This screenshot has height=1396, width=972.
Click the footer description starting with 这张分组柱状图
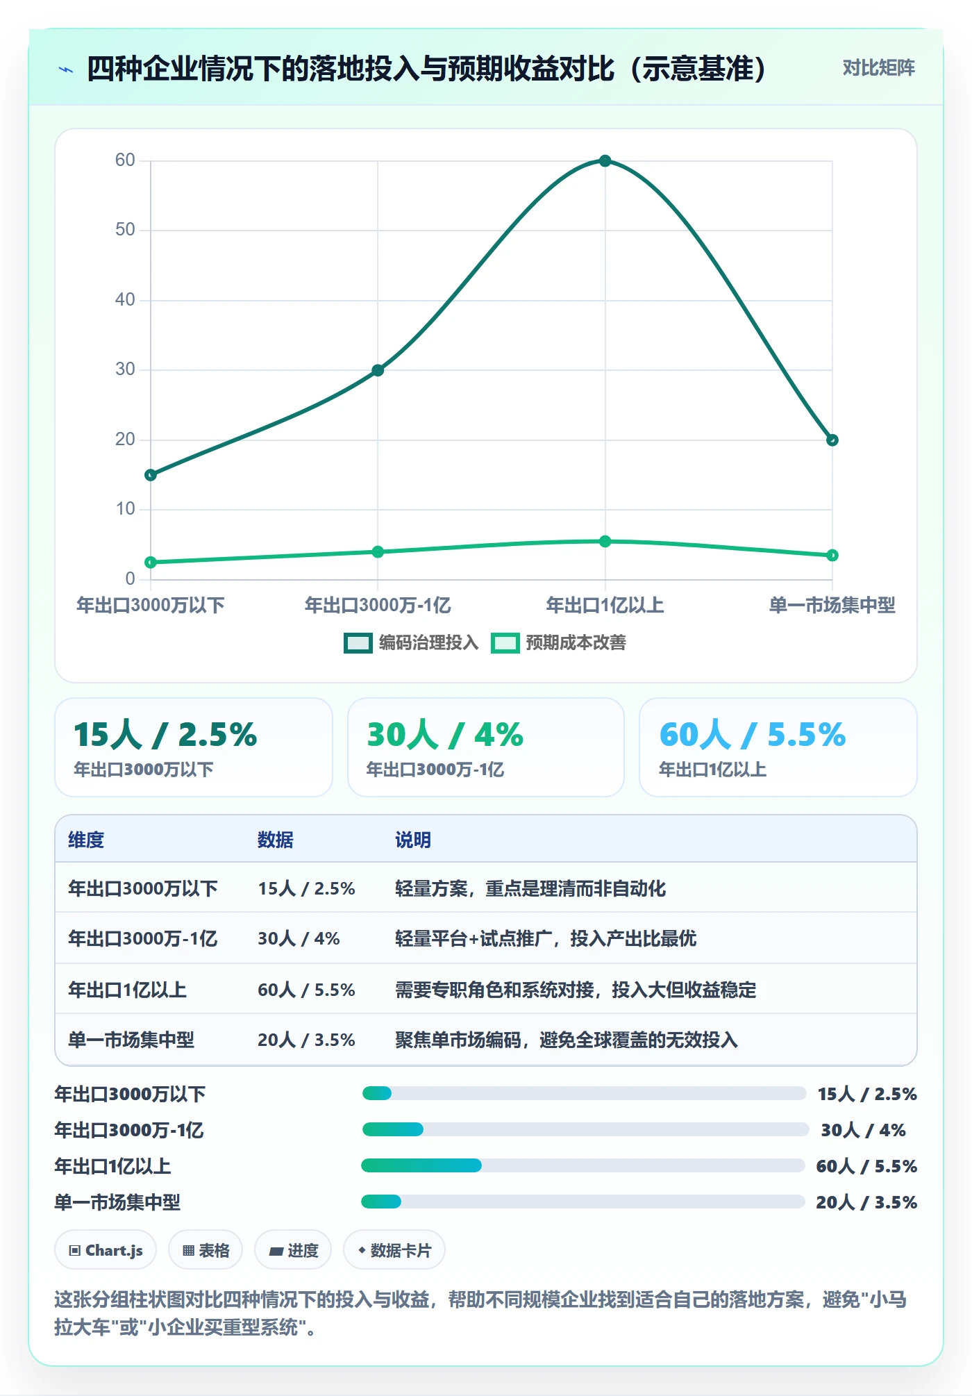click(x=480, y=1313)
